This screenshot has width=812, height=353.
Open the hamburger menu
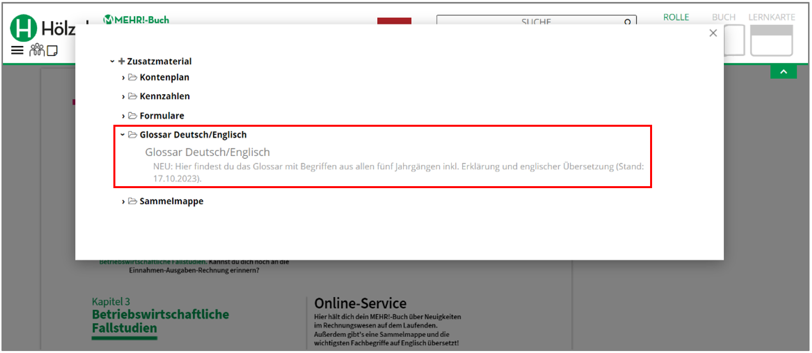(x=17, y=50)
